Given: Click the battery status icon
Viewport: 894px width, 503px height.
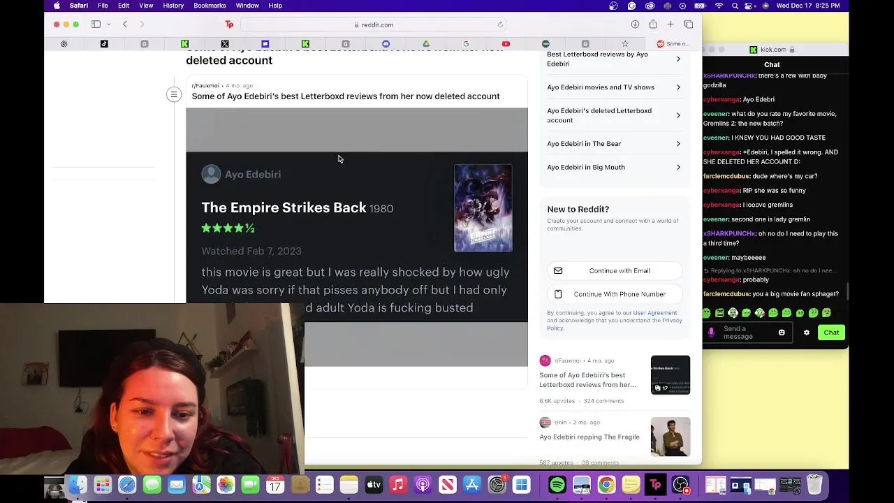Looking at the screenshot, I should tap(701, 6).
